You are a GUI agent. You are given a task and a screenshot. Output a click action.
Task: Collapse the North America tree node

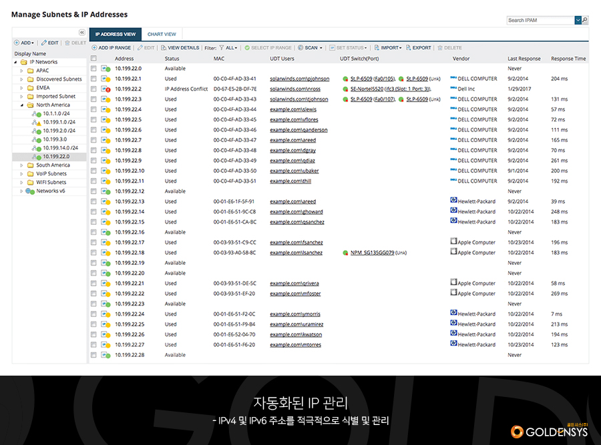[x=21, y=105]
